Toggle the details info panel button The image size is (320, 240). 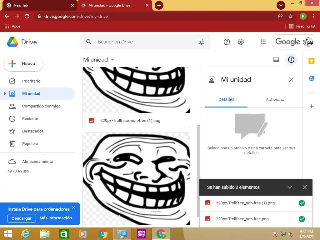pos(291,60)
